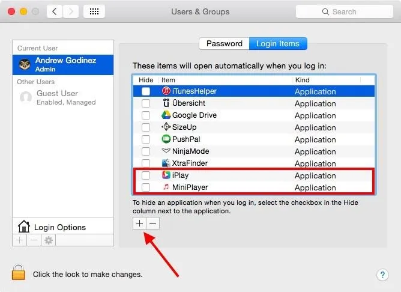Viewport: 401px width, 292px height.
Task: Select the iTunesHelper row name
Action: [x=194, y=91]
